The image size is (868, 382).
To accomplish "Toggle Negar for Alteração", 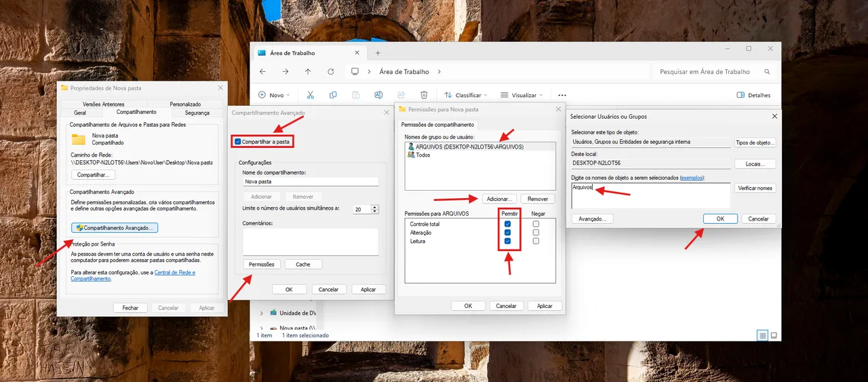I will (x=536, y=232).
